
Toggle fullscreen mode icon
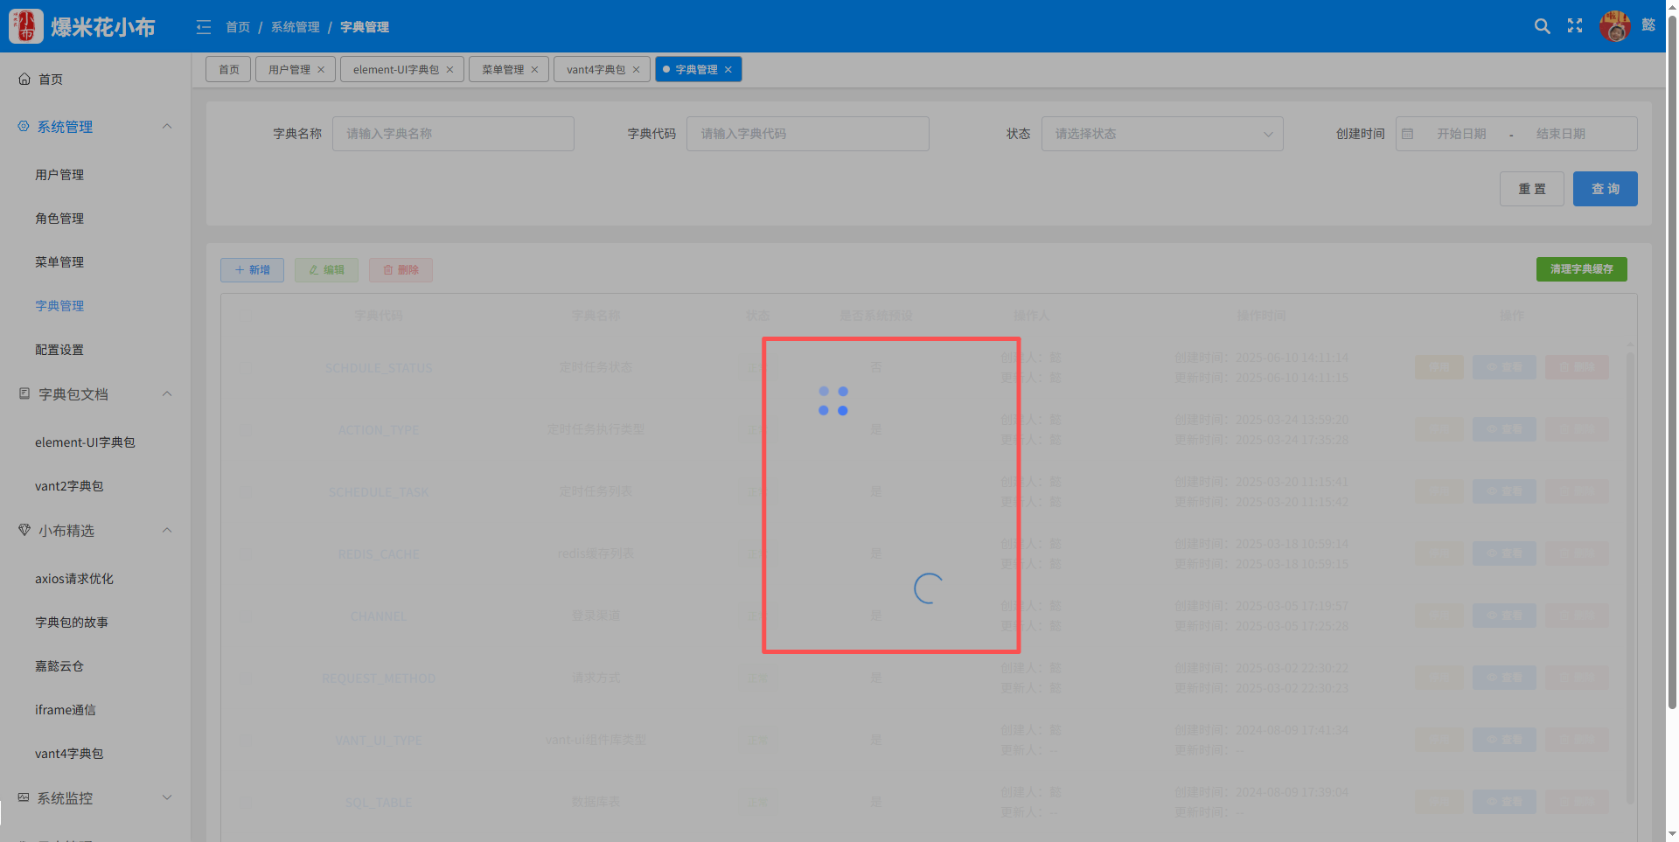pos(1575,26)
